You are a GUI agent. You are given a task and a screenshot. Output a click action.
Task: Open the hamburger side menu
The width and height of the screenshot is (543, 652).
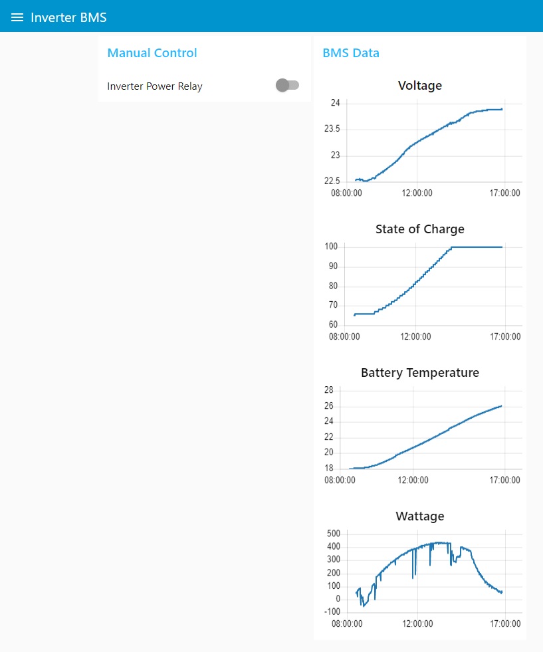[x=17, y=17]
